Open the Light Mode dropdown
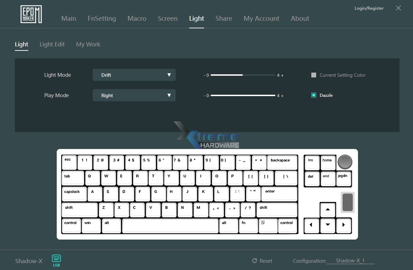Viewport: 413px width, 270px height. (x=134, y=75)
